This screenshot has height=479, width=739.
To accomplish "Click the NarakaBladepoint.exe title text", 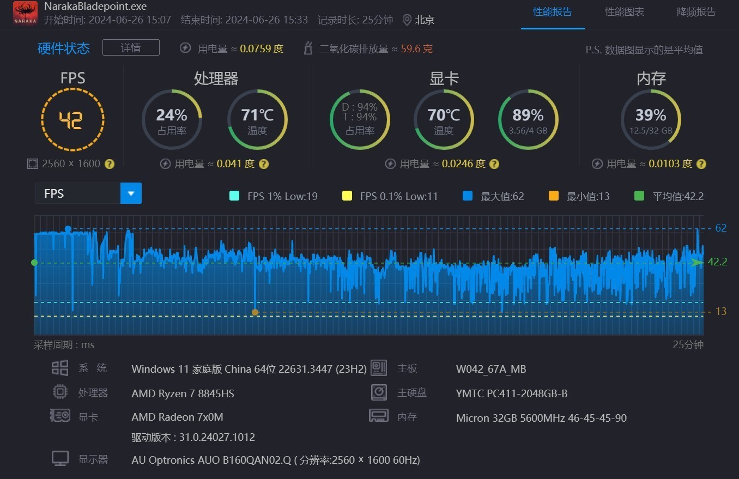I will point(95,7).
